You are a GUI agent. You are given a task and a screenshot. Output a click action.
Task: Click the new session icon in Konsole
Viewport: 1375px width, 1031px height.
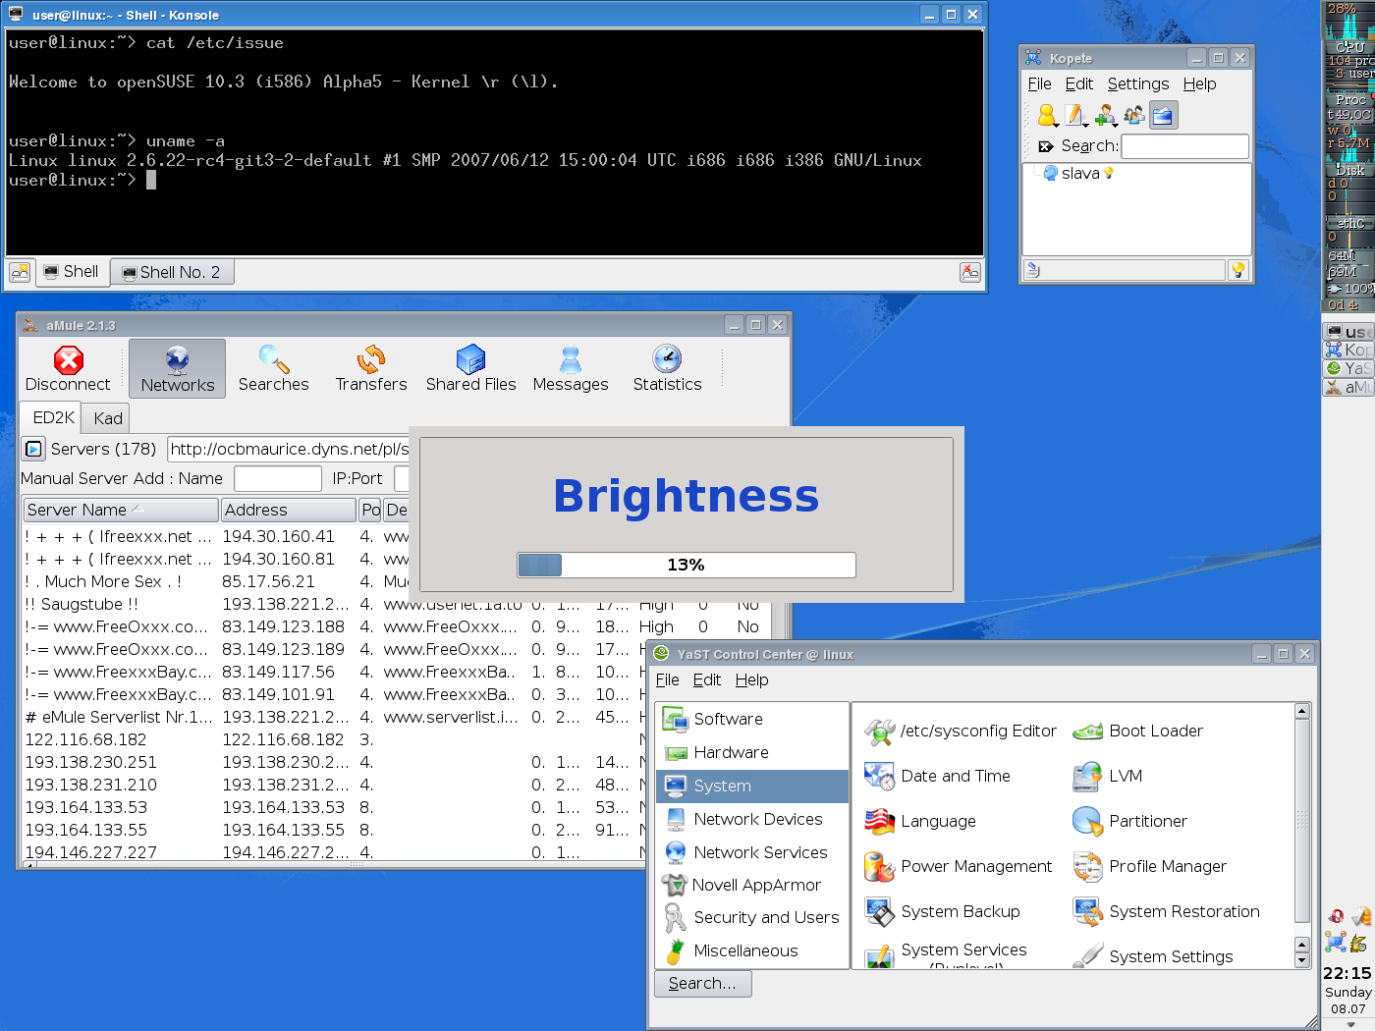[20, 272]
